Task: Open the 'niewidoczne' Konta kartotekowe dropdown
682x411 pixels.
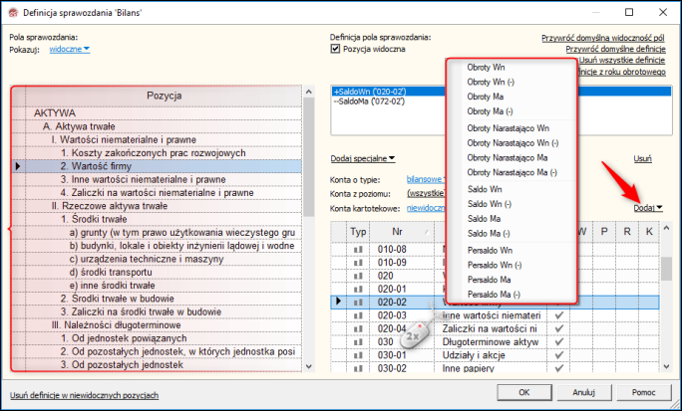Action: tap(426, 208)
